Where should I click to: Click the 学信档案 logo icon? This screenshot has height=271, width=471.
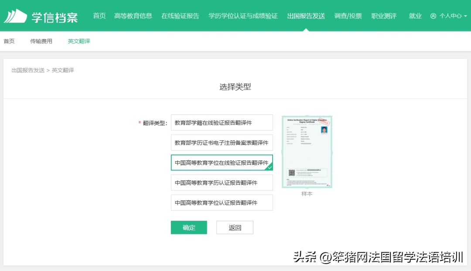15,16
